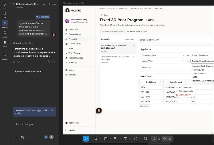
Task: Choose Add column right
Action: click(x=185, y=91)
